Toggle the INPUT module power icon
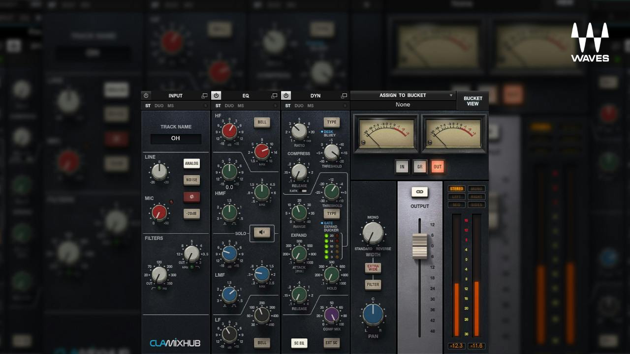The height and width of the screenshot is (354, 630). [x=146, y=95]
